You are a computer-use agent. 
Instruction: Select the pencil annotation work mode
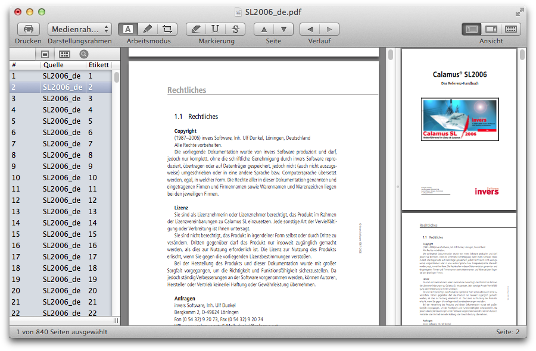point(148,29)
